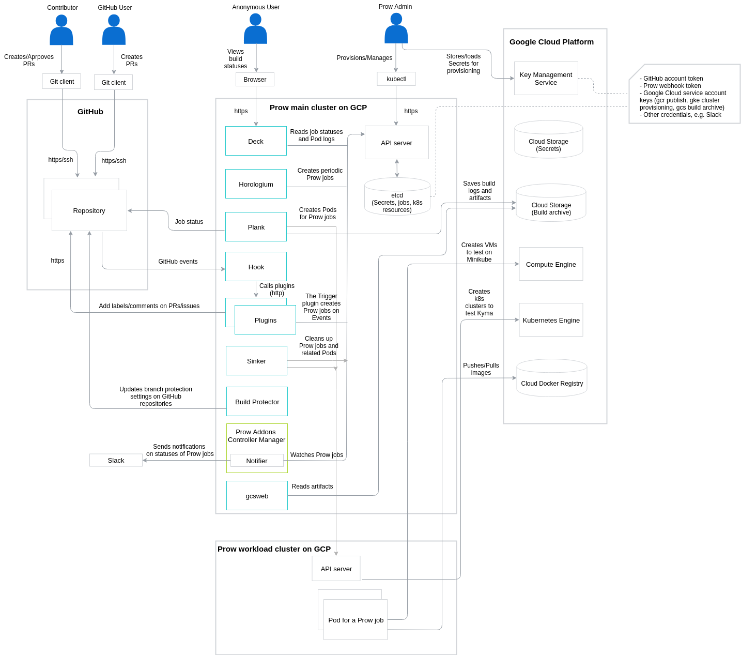Viewport: 741px width, 655px height.
Task: Expand the Prow workload cluster on GCP section
Action: click(x=274, y=549)
